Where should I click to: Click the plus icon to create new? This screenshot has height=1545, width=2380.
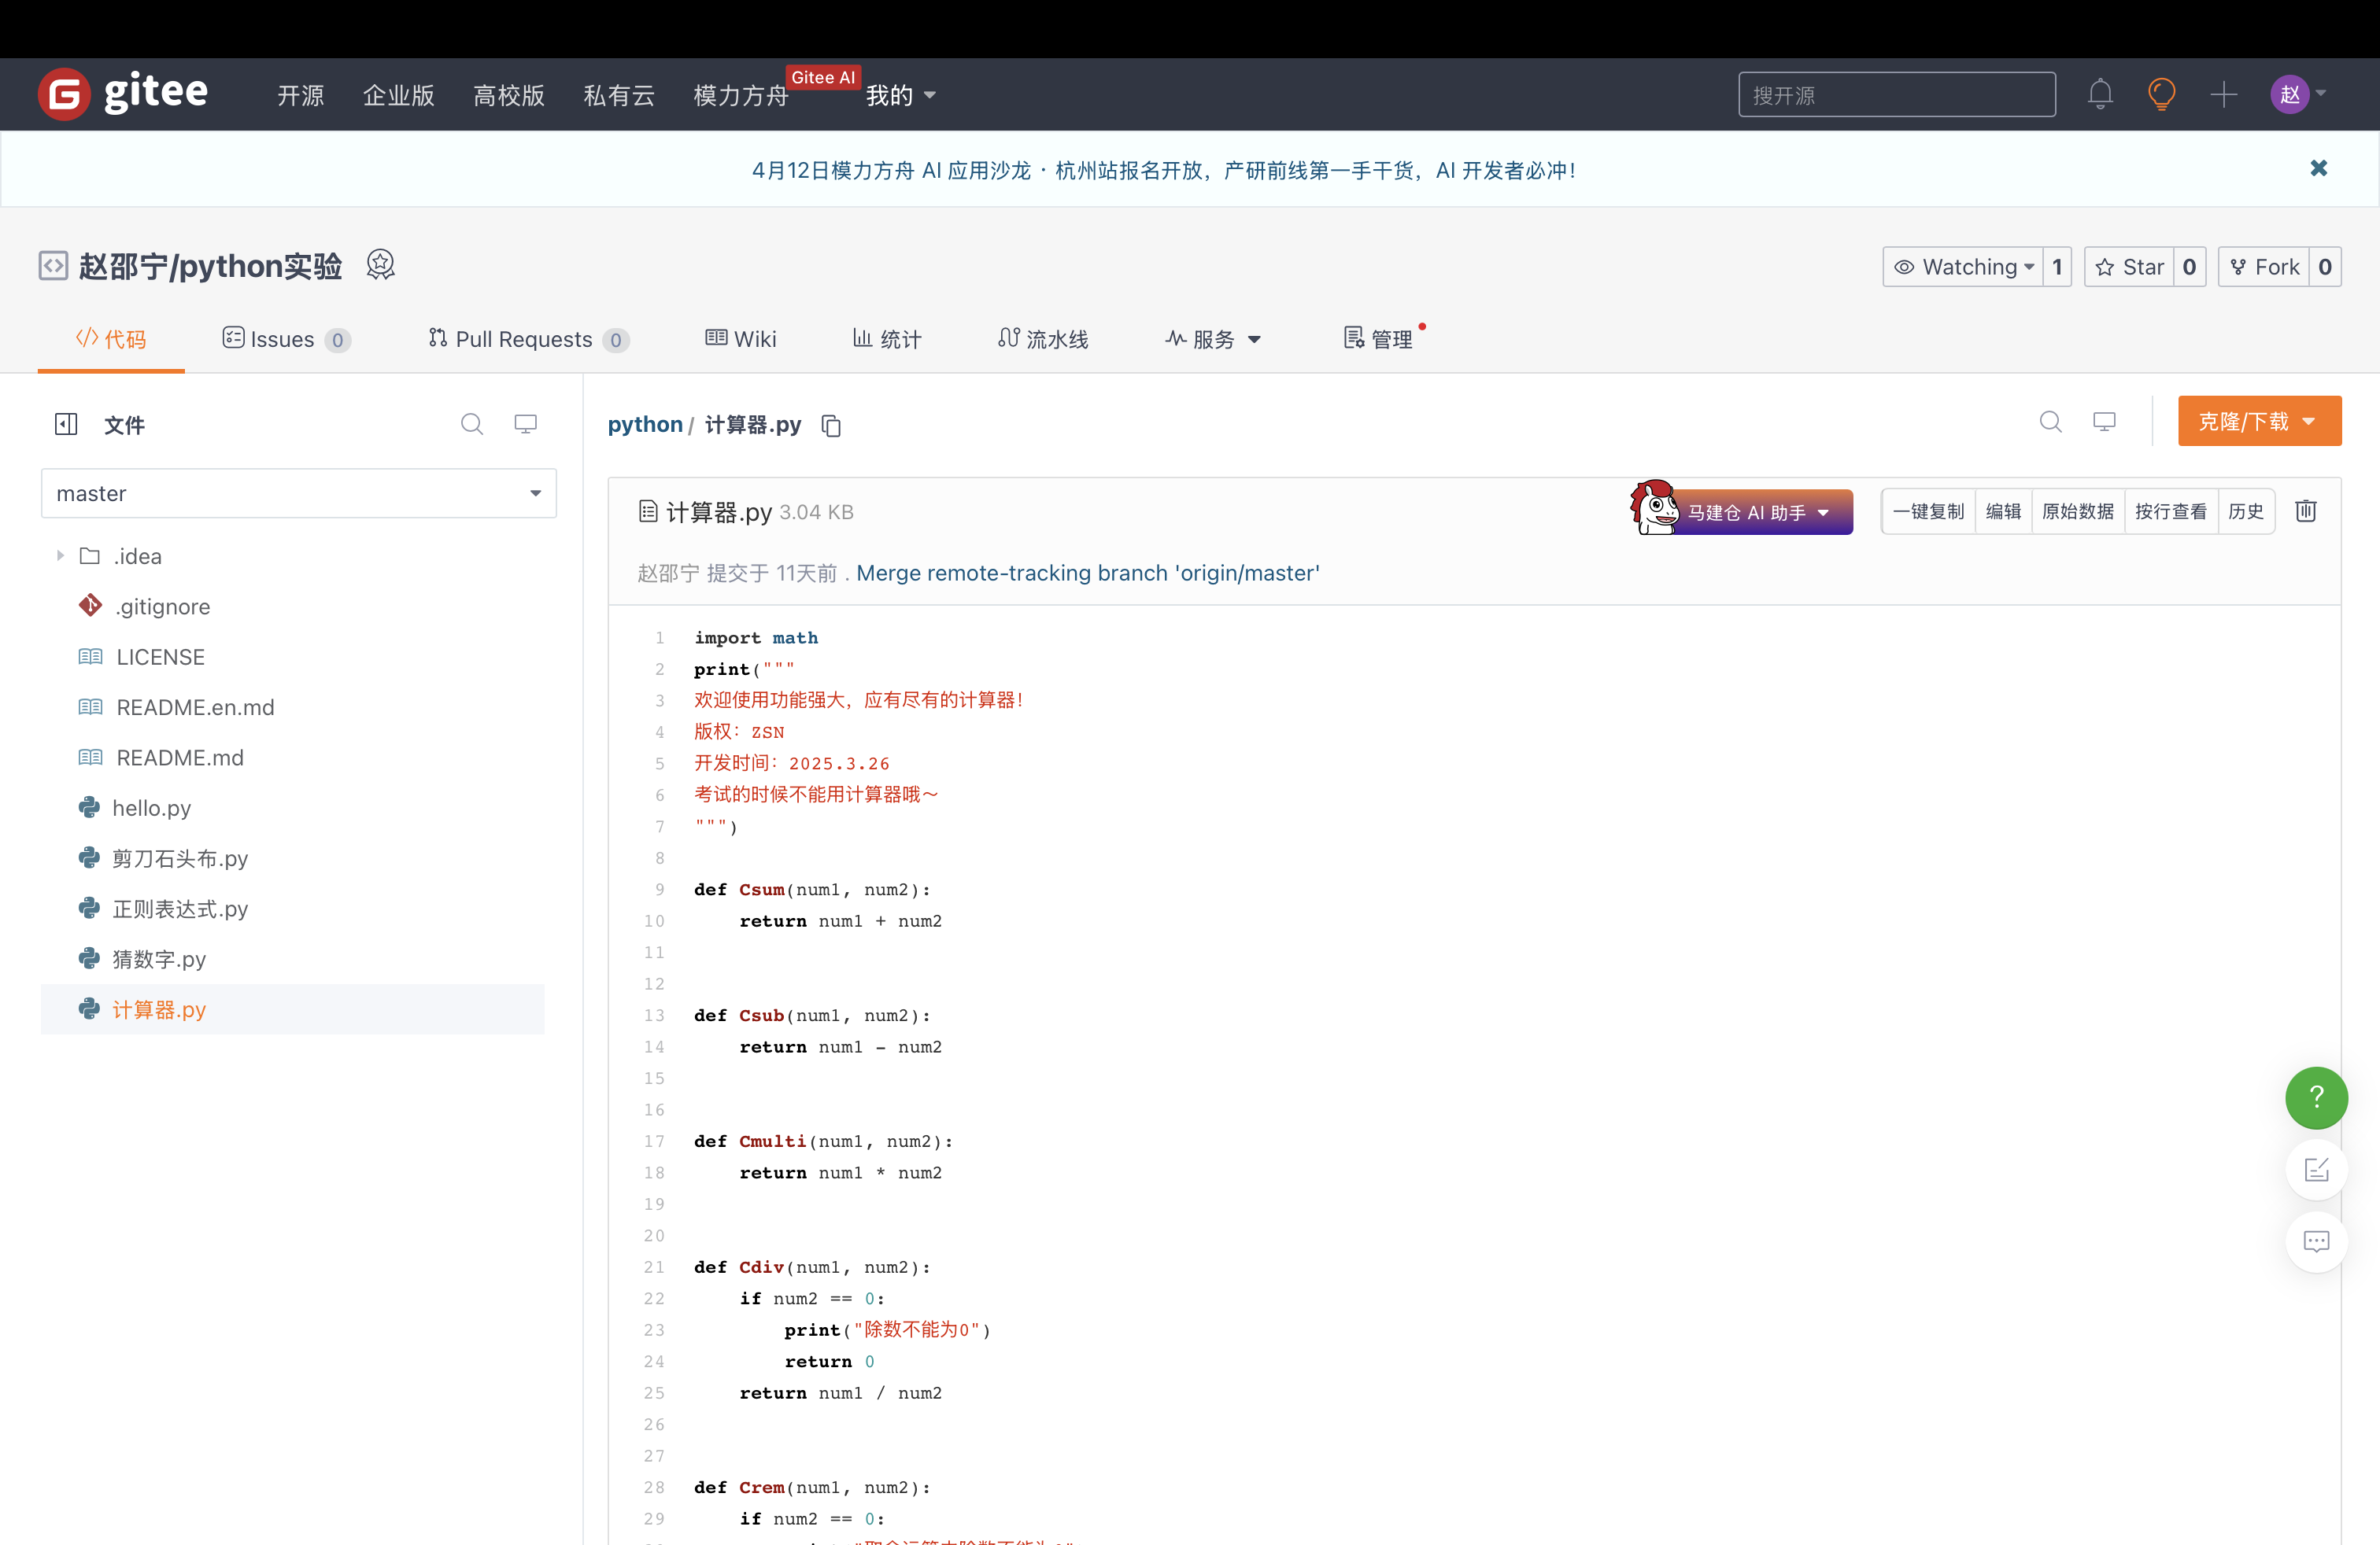(2223, 95)
